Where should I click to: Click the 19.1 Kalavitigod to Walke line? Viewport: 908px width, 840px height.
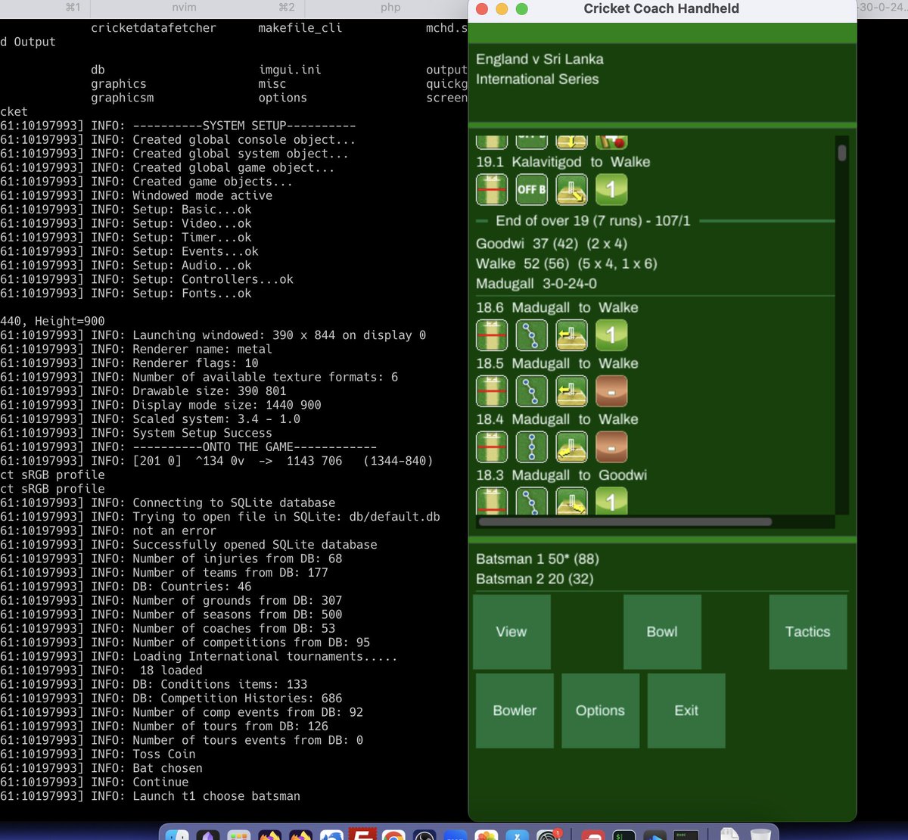coord(563,162)
